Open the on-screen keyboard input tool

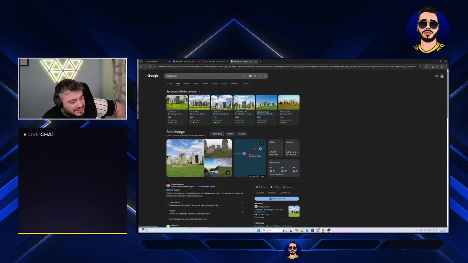(250, 76)
